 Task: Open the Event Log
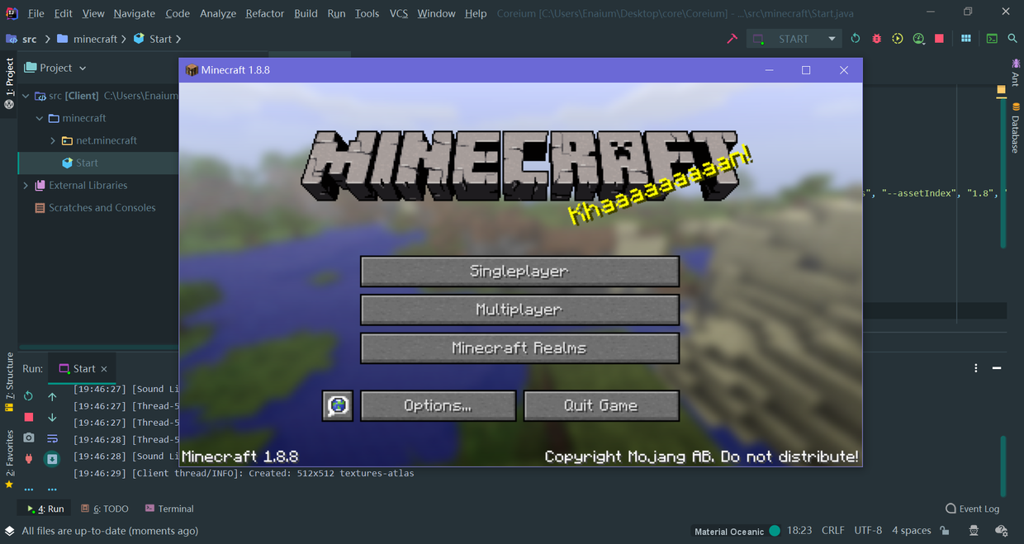(973, 509)
